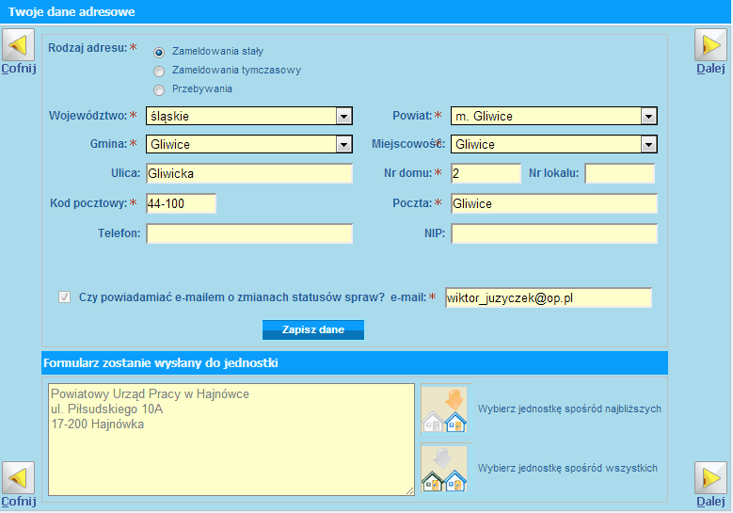Image resolution: width=733 pixels, height=513 pixels.
Task: Click the 'Twoje dane adresowe' header text
Action: click(72, 11)
